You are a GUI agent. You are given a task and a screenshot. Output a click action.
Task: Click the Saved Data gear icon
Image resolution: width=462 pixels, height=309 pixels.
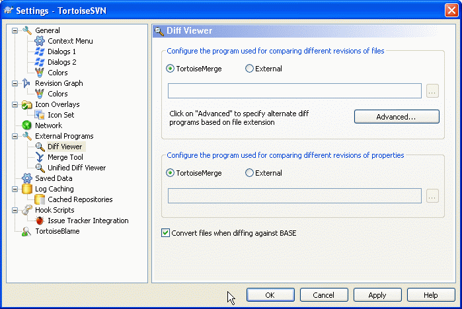pos(27,178)
